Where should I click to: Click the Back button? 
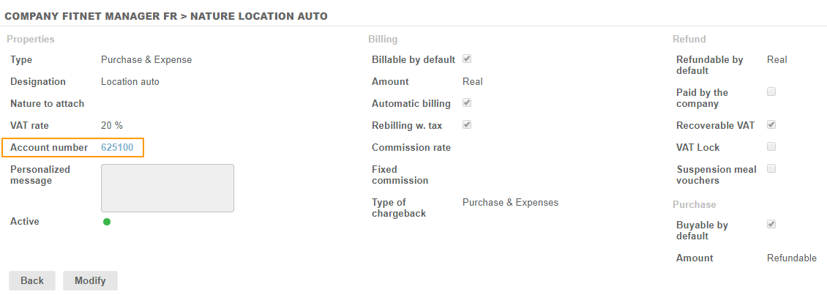click(x=32, y=280)
